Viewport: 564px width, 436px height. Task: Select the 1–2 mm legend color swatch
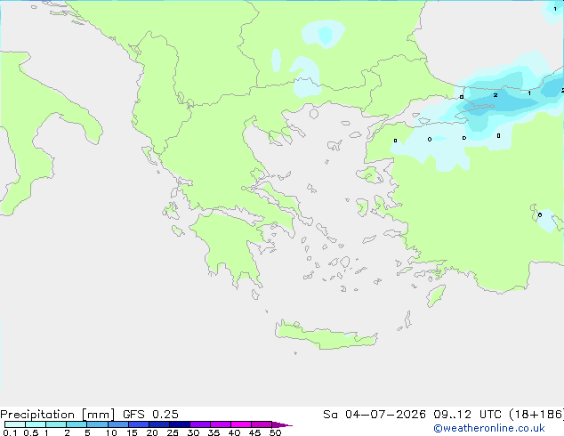click(x=56, y=424)
